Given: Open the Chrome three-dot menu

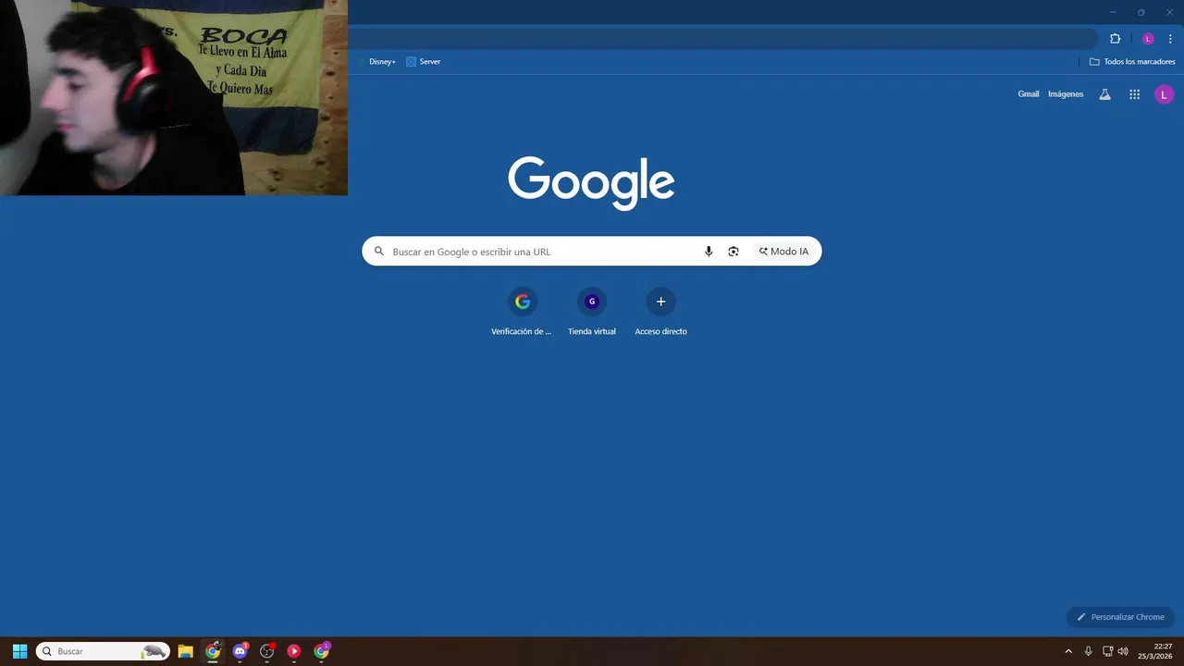Looking at the screenshot, I should pyautogui.click(x=1170, y=39).
